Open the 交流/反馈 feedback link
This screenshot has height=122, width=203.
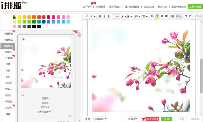[149, 7]
